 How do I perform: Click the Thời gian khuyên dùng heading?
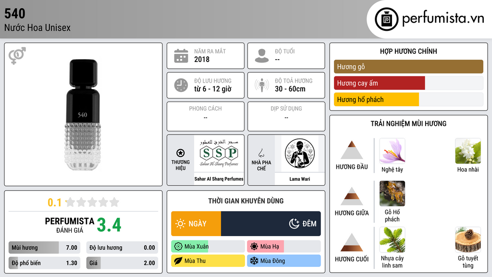[246, 201]
